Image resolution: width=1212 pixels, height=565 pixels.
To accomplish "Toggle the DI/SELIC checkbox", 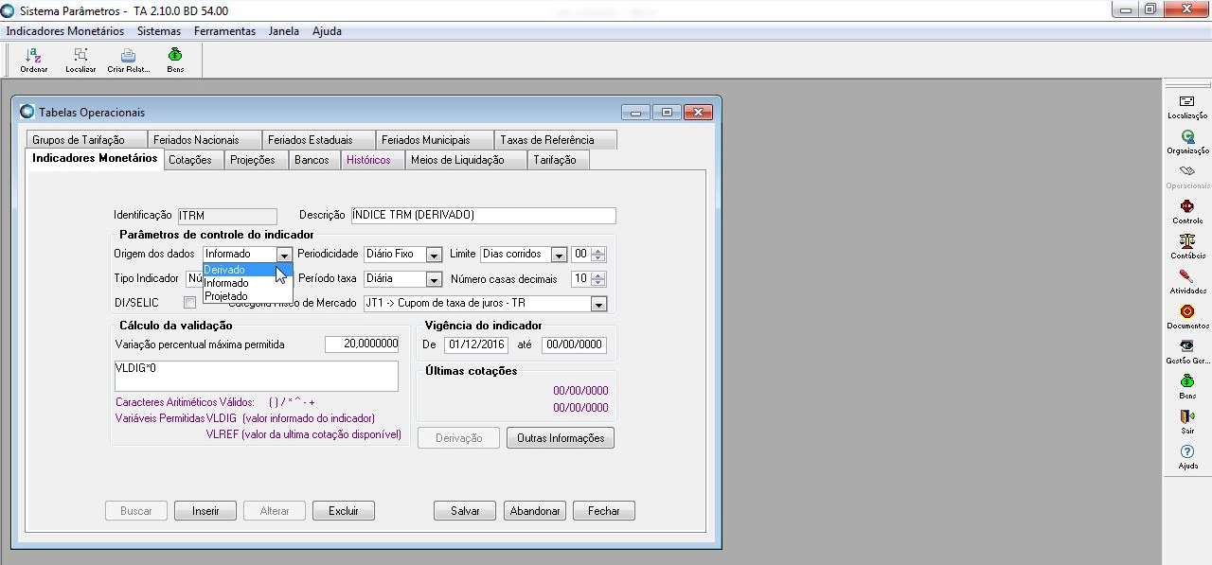I will pos(190,303).
